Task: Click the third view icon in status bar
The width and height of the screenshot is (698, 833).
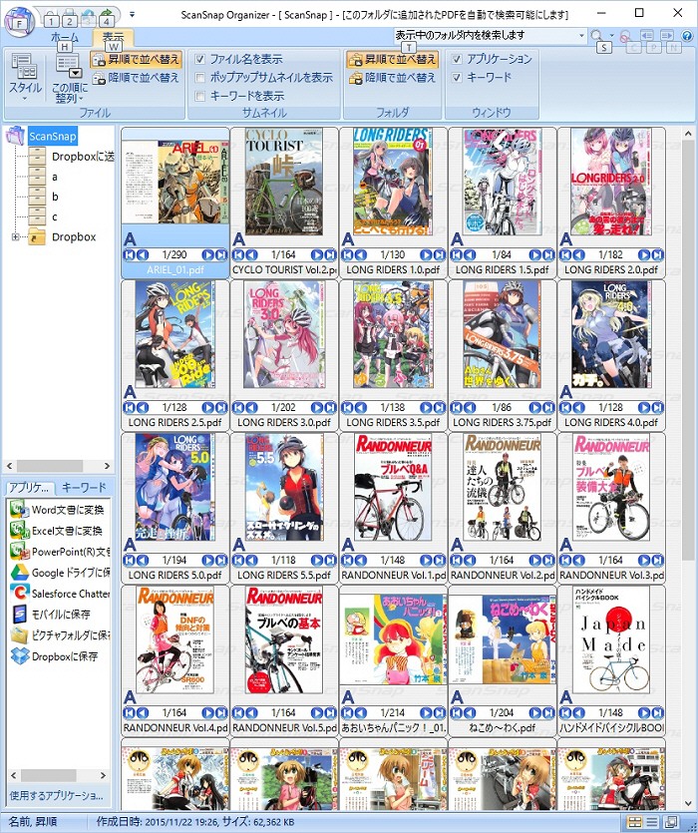Action: pyautogui.click(x=670, y=822)
